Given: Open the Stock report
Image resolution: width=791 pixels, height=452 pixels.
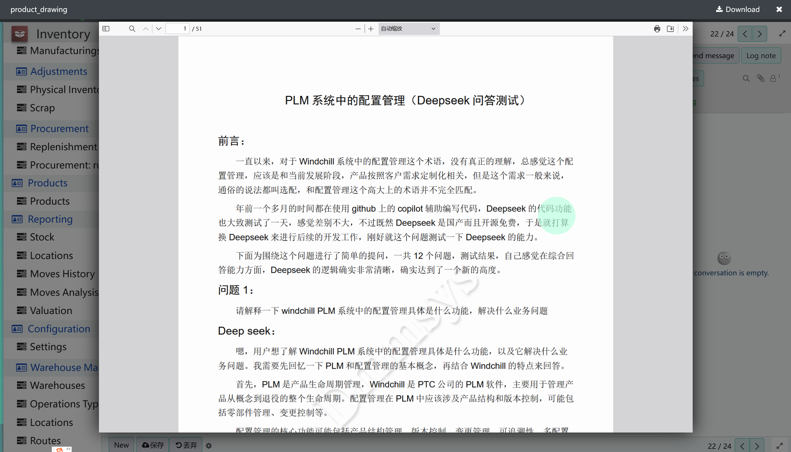Looking at the screenshot, I should point(42,237).
